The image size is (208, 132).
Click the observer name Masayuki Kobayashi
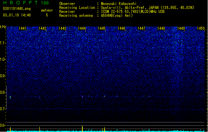coord(119,4)
